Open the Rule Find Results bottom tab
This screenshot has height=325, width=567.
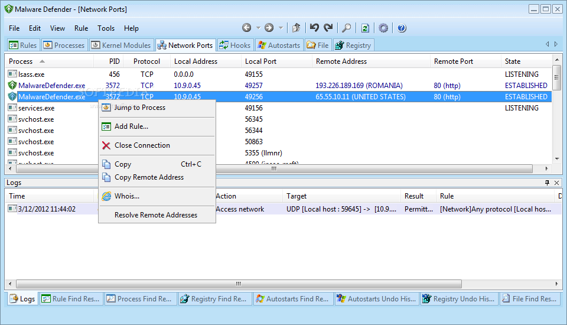click(71, 298)
